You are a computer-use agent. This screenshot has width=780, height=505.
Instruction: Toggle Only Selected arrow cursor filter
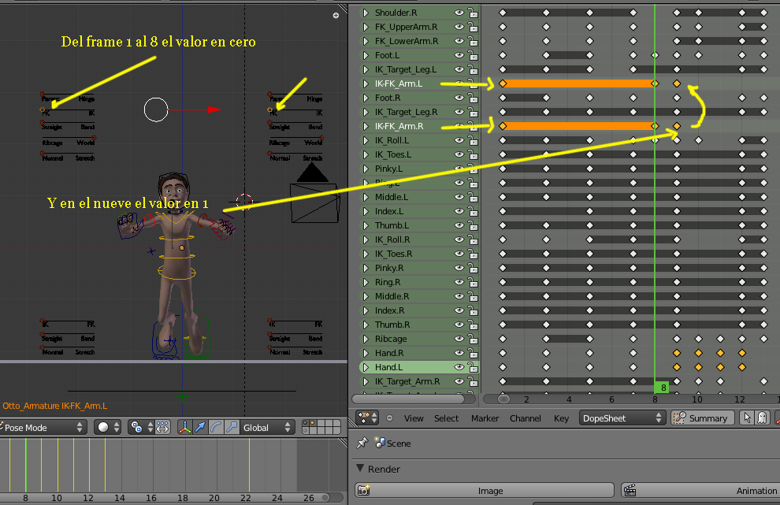click(x=747, y=418)
